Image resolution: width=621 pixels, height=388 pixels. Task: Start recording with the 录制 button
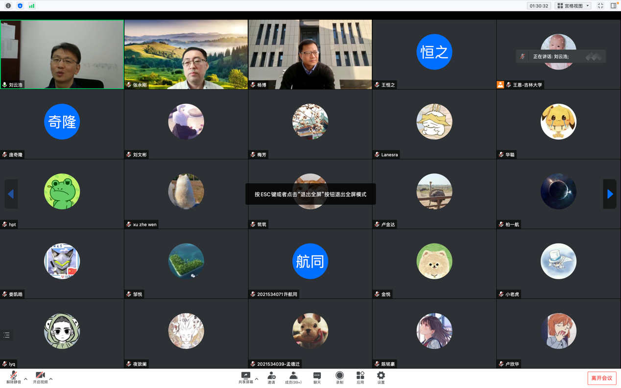click(x=339, y=377)
